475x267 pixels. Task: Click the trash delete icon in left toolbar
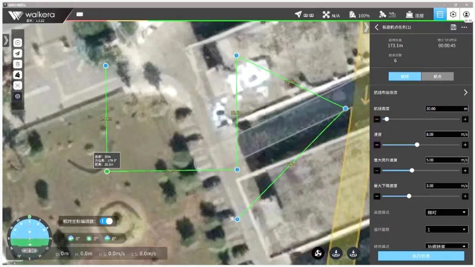pos(18,64)
